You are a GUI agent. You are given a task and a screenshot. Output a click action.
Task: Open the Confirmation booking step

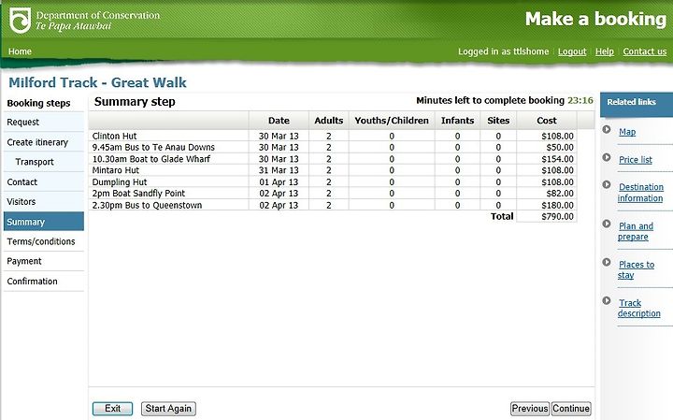[43, 282]
